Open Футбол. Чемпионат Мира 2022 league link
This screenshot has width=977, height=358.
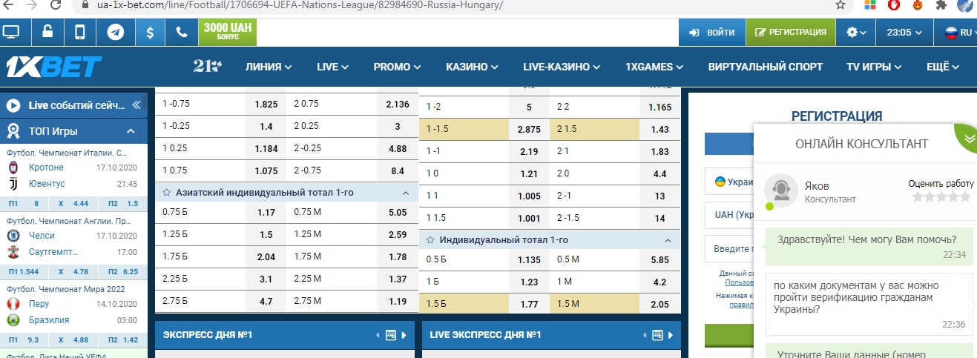point(66,289)
